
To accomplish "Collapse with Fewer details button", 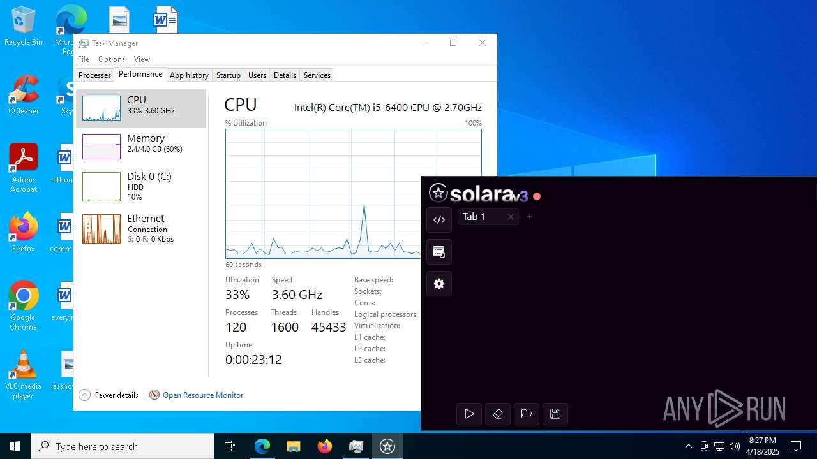I will click(109, 395).
